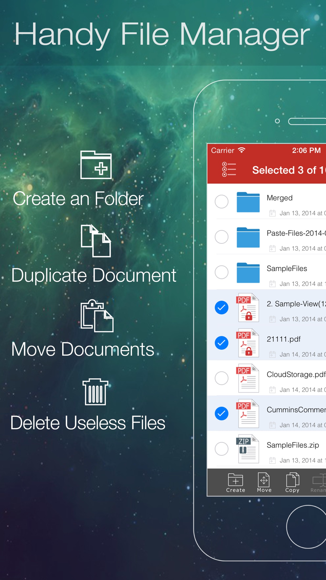Screen dimensions: 326x580
Task: Select the Merged folder checkbox
Action: 222,201
